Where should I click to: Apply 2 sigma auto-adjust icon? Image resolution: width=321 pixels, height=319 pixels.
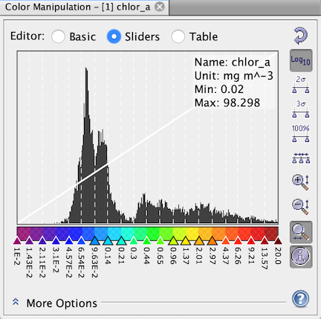pyautogui.click(x=301, y=85)
